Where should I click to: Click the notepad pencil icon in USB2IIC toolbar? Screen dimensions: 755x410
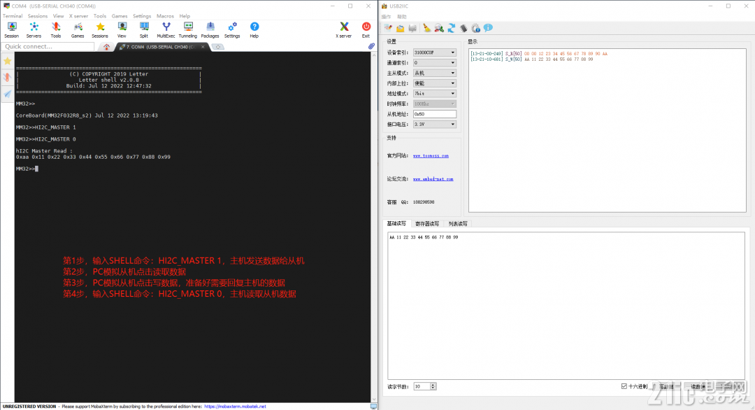tap(388, 28)
